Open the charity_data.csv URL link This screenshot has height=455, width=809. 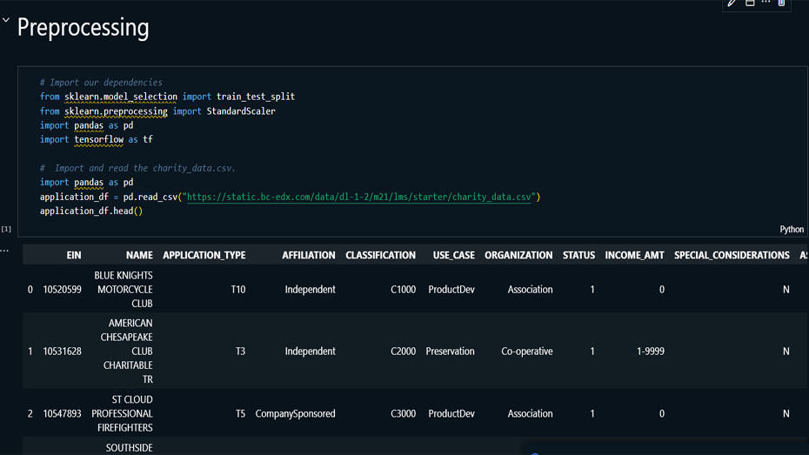tap(358, 197)
